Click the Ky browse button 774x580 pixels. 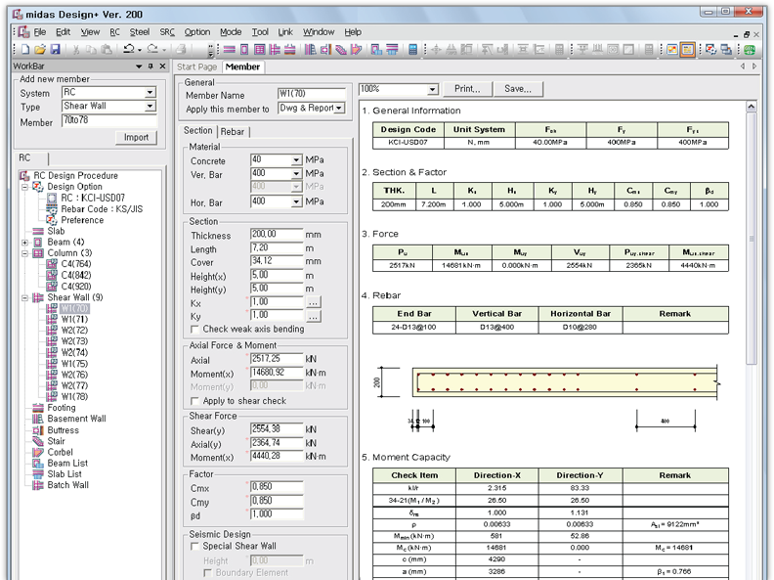(314, 316)
